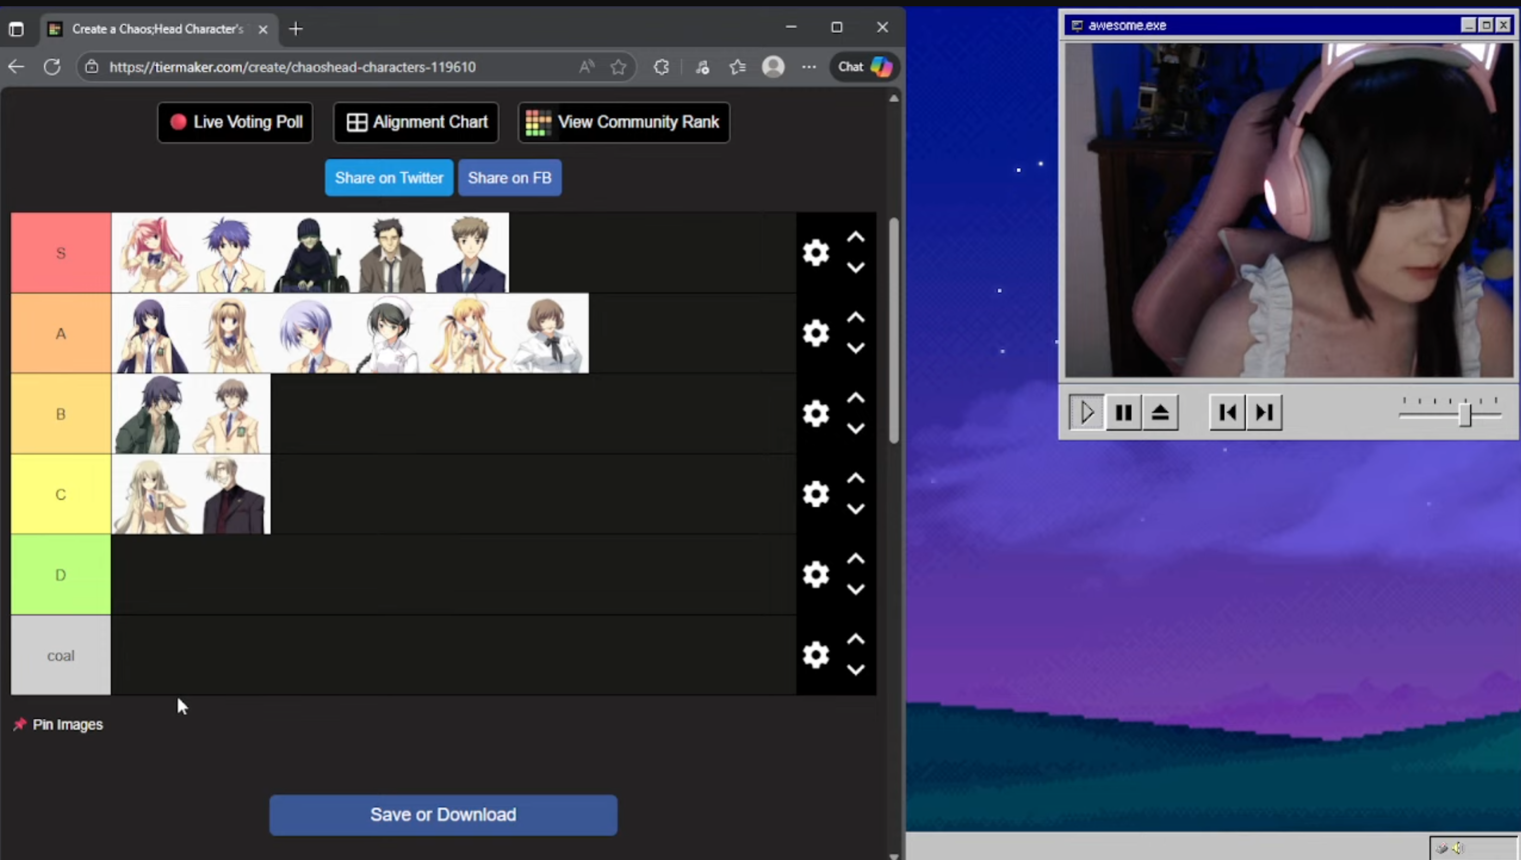Viewport: 1521px width, 860px height.
Task: Move A tier row up with chevron
Action: (855, 318)
